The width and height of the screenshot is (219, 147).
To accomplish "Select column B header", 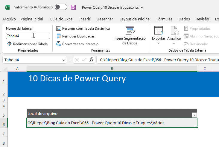I will pyautogui.click(x=112, y=69).
